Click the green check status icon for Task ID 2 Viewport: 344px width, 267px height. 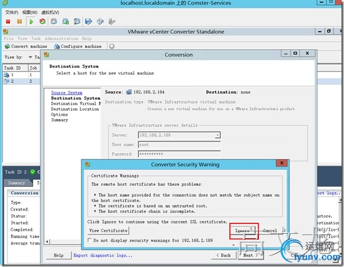[x=33, y=172]
